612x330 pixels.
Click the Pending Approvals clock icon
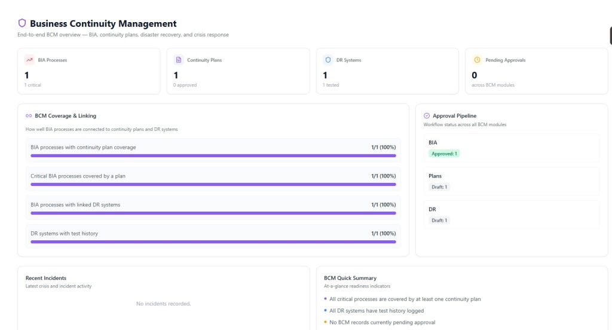tap(477, 60)
